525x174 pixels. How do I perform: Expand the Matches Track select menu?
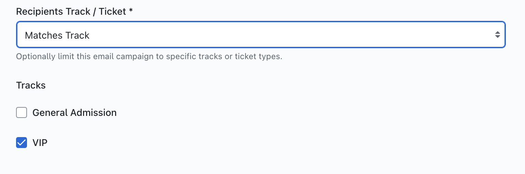coord(261,35)
